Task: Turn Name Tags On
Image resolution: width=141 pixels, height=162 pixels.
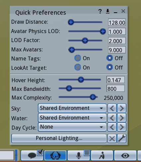Action: click(x=77, y=58)
